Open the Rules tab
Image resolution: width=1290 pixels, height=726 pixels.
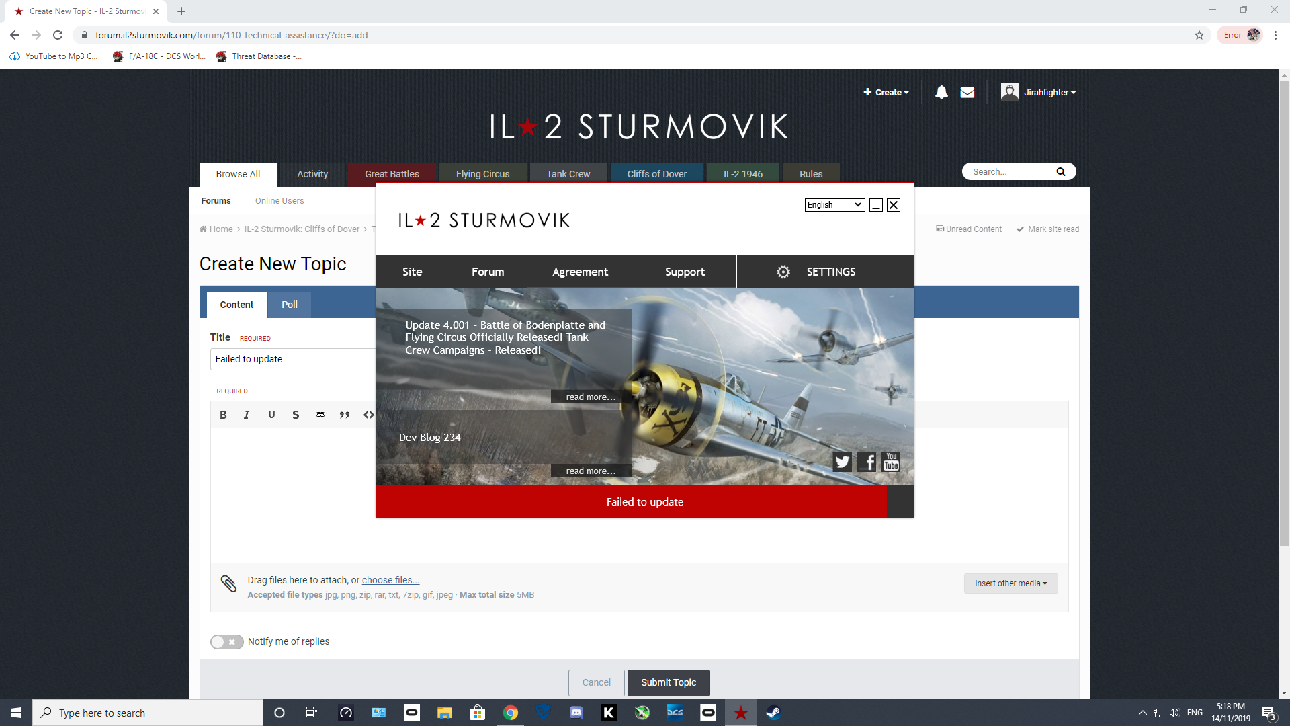(x=811, y=174)
